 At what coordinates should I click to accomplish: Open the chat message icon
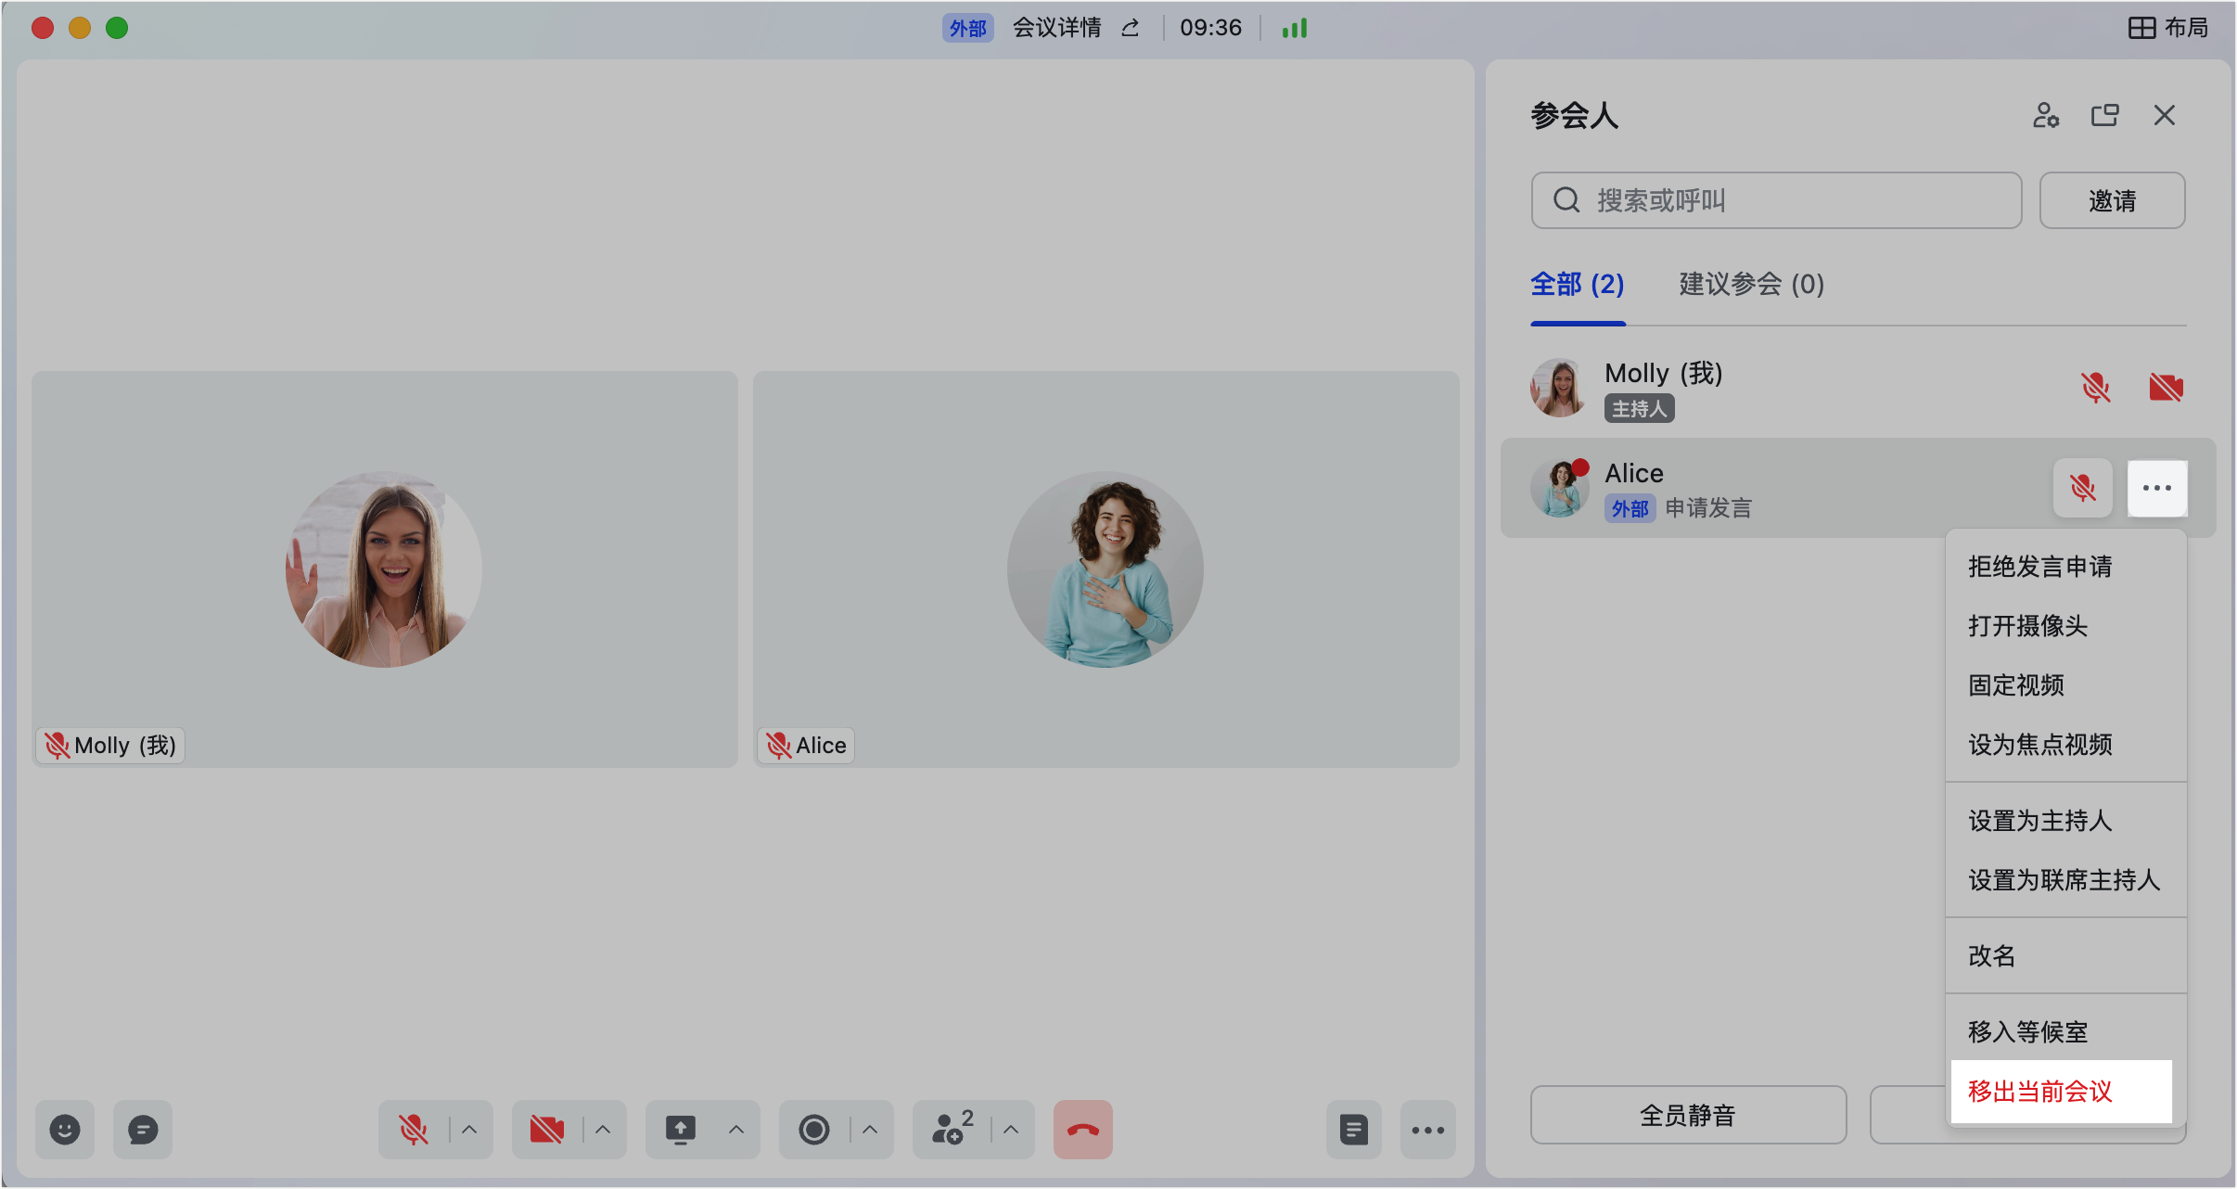point(143,1130)
